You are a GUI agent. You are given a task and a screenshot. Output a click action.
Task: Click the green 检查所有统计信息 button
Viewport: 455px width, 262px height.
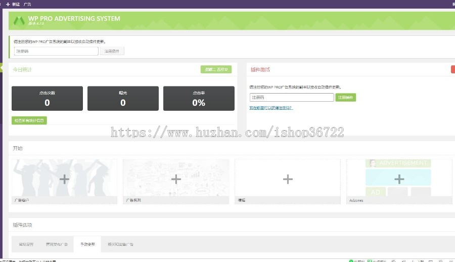(x=29, y=120)
